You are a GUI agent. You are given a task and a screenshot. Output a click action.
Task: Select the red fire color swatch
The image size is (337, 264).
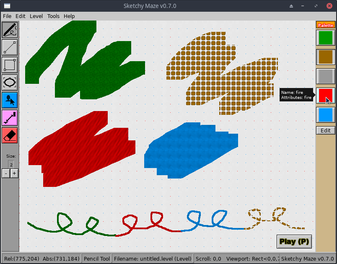[325, 96]
